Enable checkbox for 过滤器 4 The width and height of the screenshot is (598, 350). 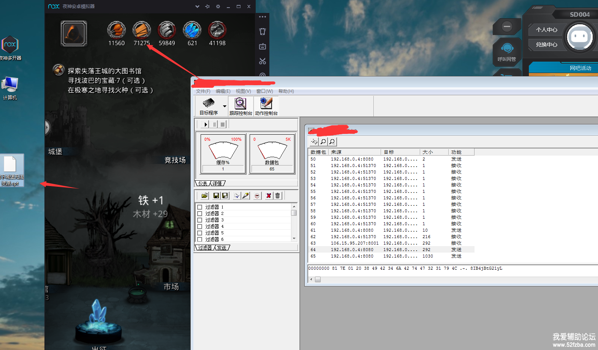199,226
